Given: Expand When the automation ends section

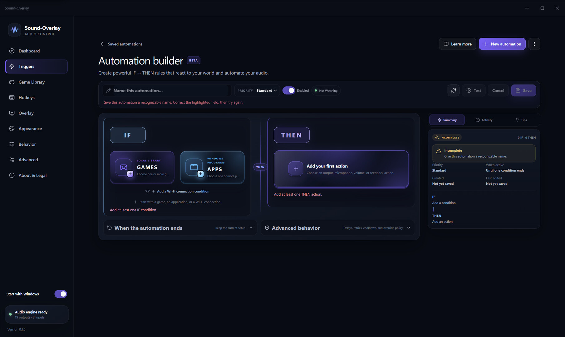Looking at the screenshot, I should point(180,228).
